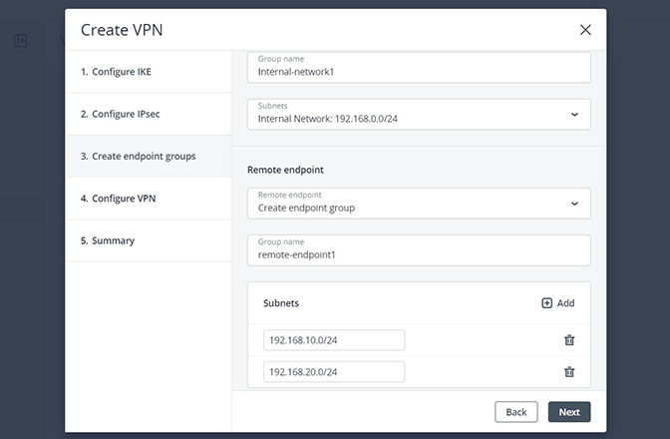Add another subnet with Add link
The image size is (670, 439).
558,303
